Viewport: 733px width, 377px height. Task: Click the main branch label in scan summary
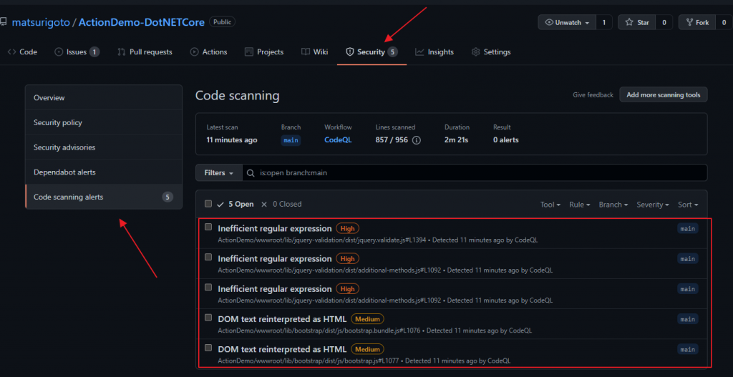291,140
